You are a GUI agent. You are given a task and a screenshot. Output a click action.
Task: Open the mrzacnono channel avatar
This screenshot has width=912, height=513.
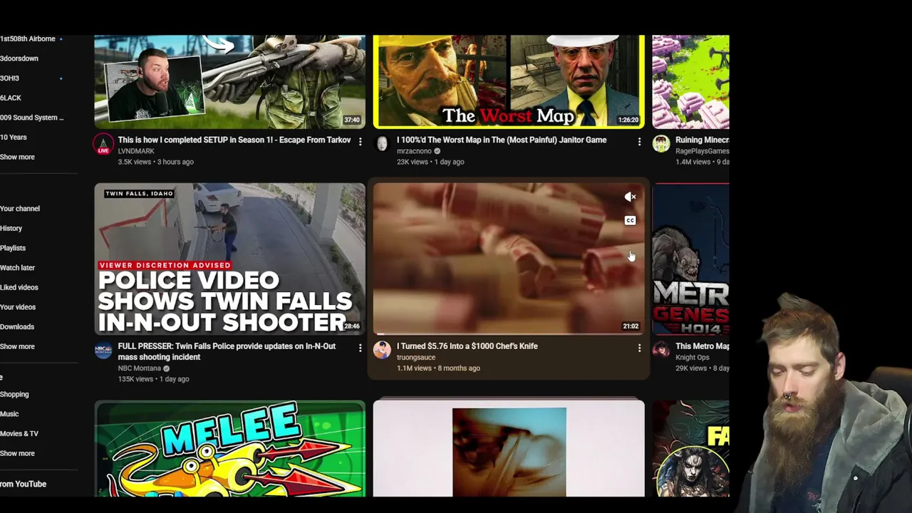(x=383, y=144)
